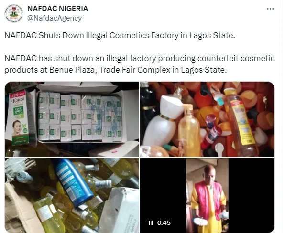The height and width of the screenshot is (233, 285).
Task: Open the three-dot more options menu
Action: coord(270,9)
